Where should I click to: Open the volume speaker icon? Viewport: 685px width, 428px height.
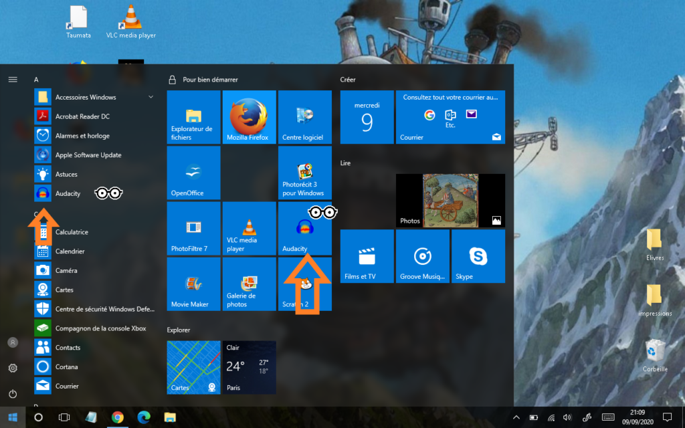coord(567,417)
